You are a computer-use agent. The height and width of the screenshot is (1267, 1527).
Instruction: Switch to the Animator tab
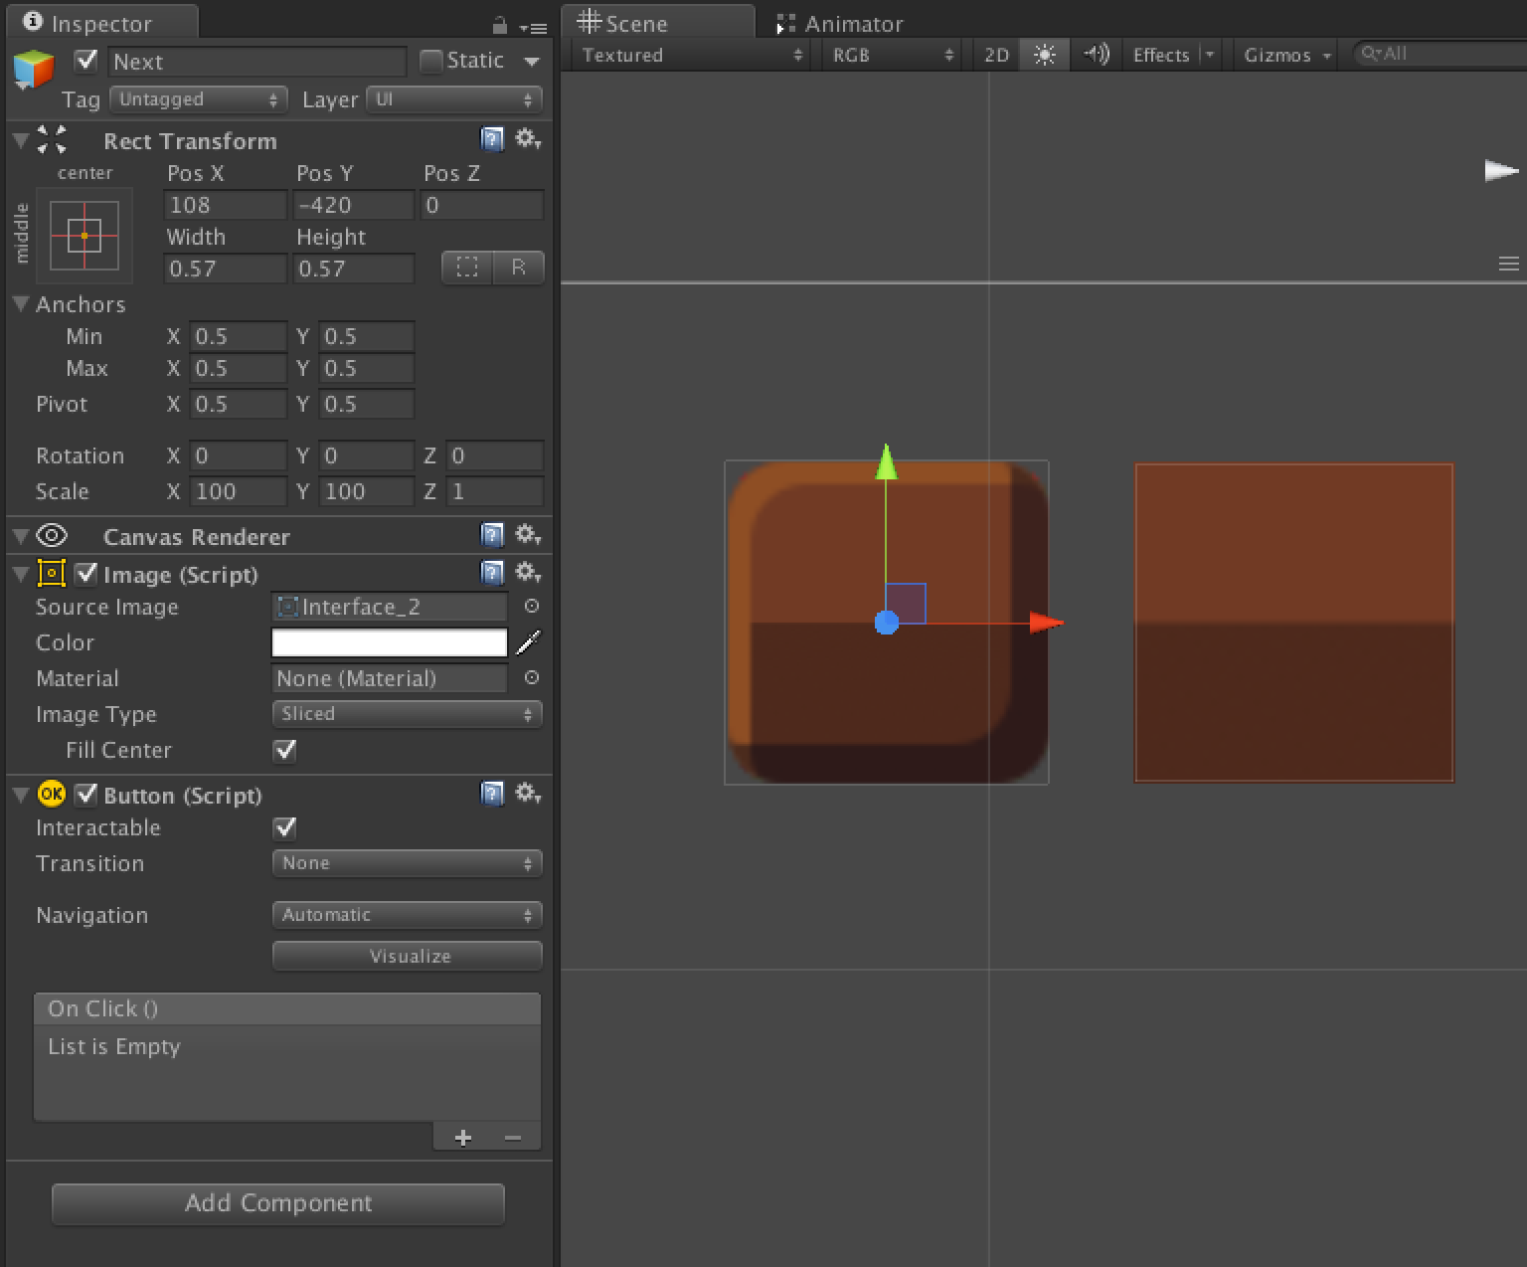tap(840, 23)
